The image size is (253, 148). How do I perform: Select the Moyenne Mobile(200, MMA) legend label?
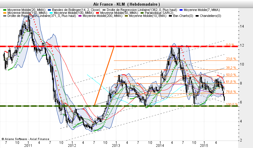coord(103,16)
